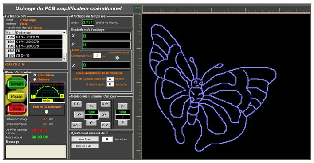This screenshot has width=314, height=163.
Task: Click the estimated duration in red
Action: pos(40,130)
